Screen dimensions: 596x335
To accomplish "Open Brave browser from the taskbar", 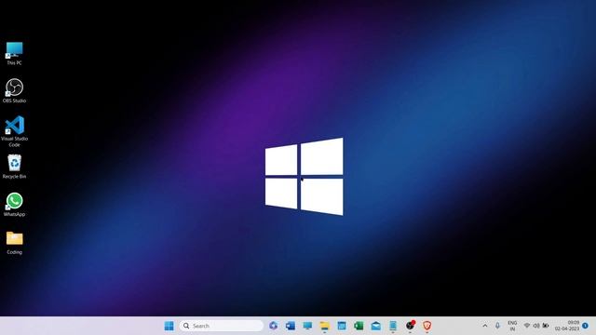I will click(x=427, y=326).
